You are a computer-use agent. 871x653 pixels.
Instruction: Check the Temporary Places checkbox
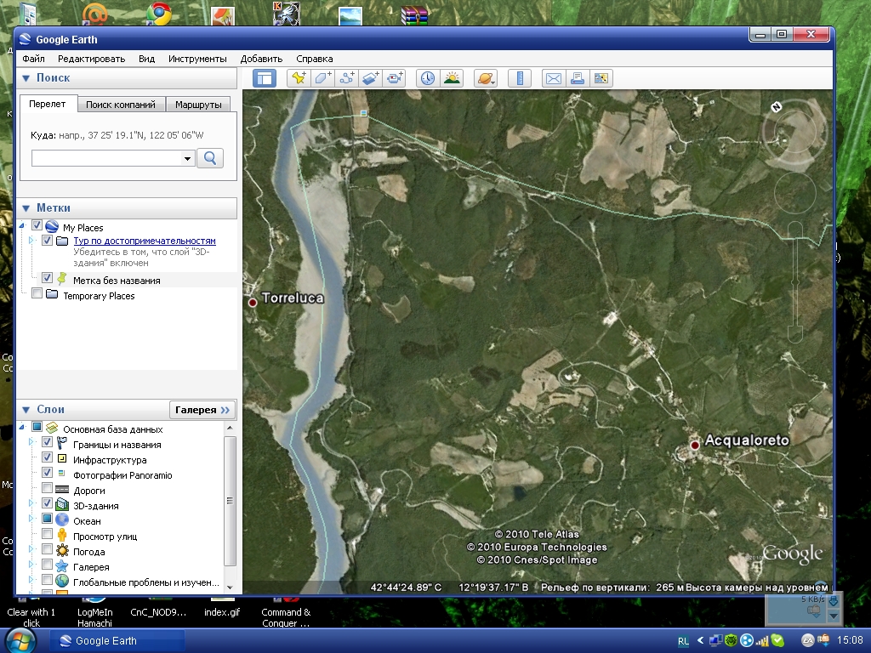(37, 292)
